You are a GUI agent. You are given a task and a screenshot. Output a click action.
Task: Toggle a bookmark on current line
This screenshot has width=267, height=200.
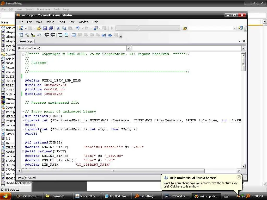pos(74,35)
